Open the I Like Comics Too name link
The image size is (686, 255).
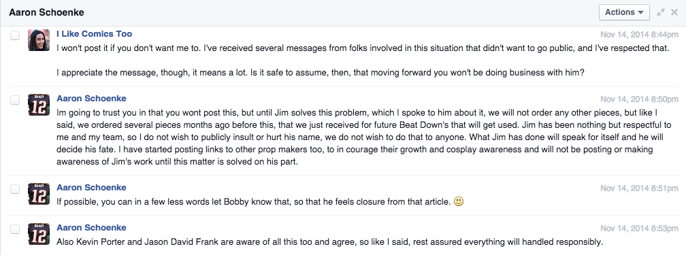point(94,34)
